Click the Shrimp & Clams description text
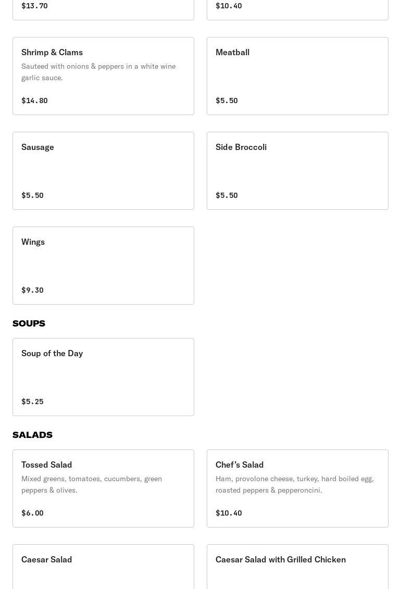 [x=98, y=72]
